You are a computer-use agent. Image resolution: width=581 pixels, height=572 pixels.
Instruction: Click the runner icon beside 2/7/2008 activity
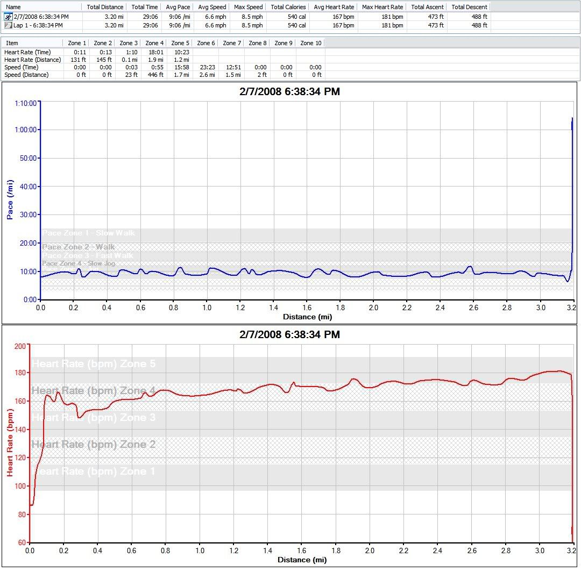[8, 17]
